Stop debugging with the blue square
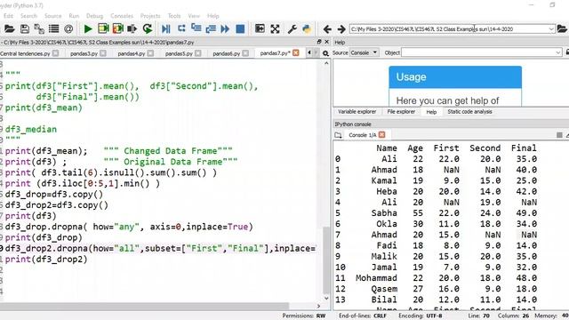569x320 pixels. coord(240,28)
